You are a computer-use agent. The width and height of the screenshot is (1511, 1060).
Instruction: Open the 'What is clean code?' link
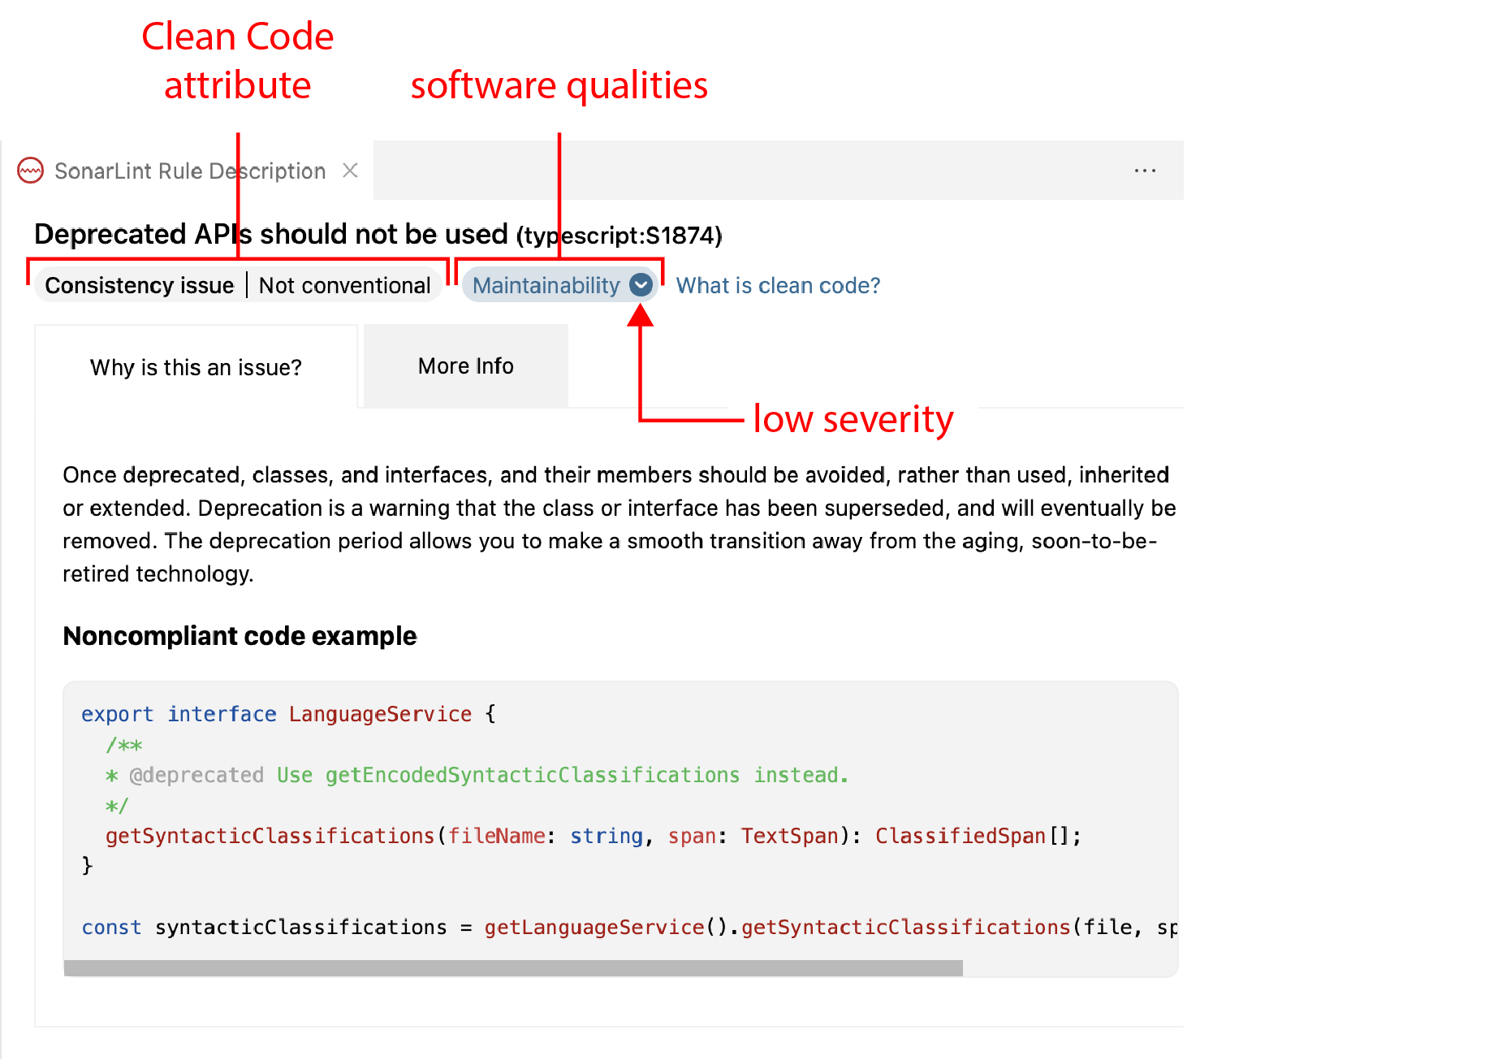778,286
